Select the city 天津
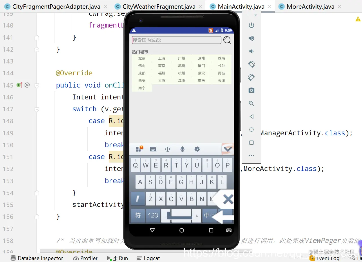Screen dimensions: 362x262 click(x=222, y=81)
